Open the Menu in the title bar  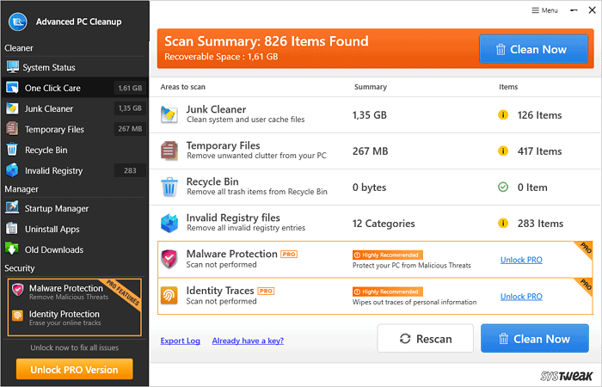pos(544,10)
